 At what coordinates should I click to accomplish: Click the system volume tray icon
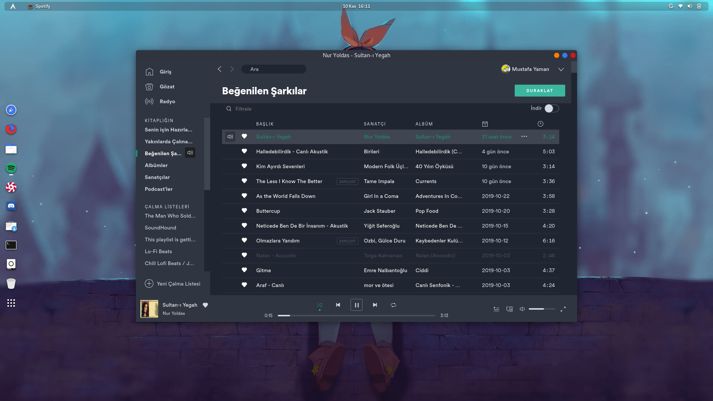click(x=690, y=6)
